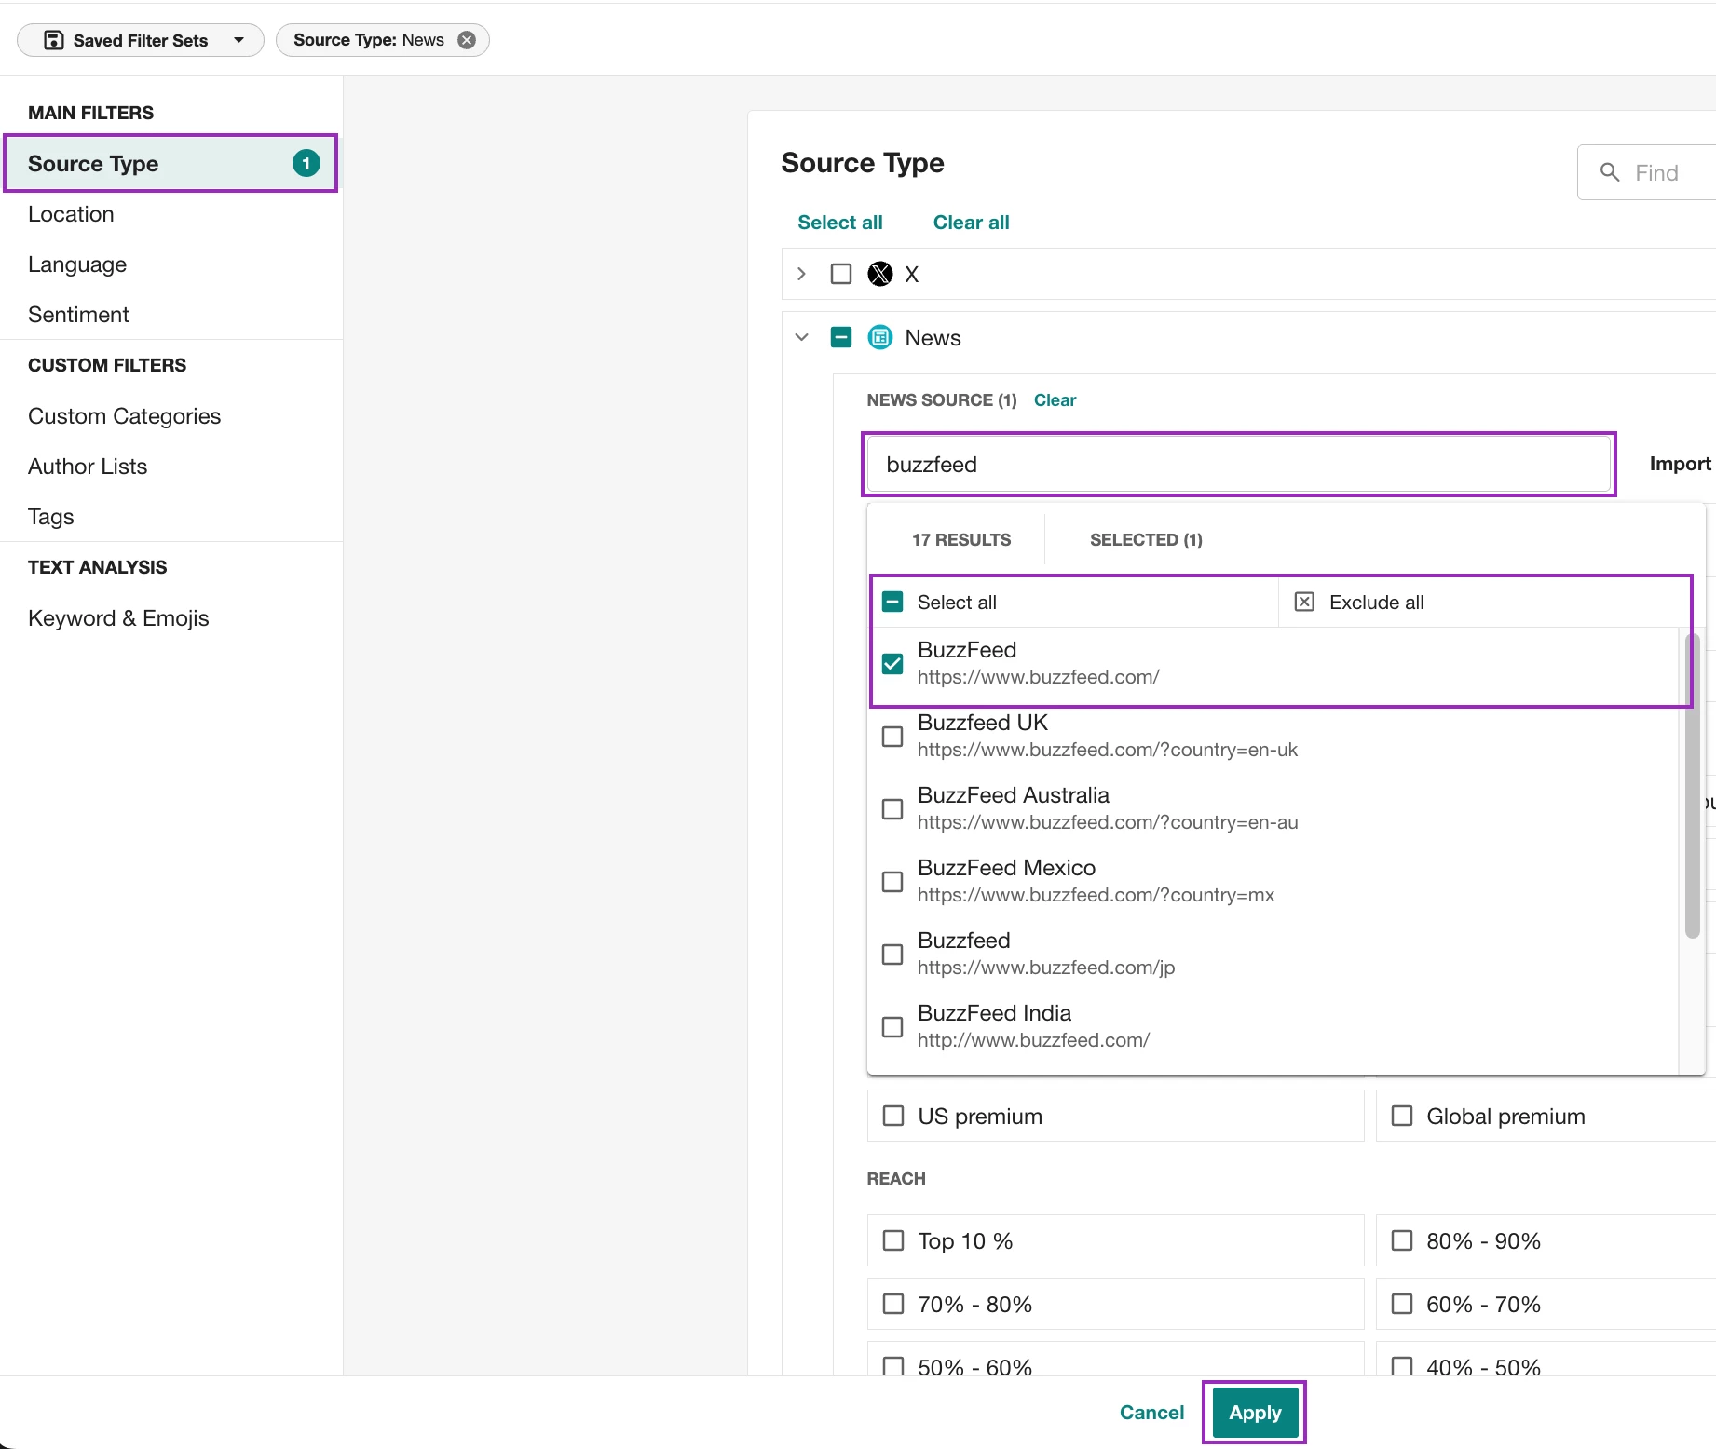Click the buzzfeed news source search field
The height and width of the screenshot is (1449, 1716).
pos(1238,464)
